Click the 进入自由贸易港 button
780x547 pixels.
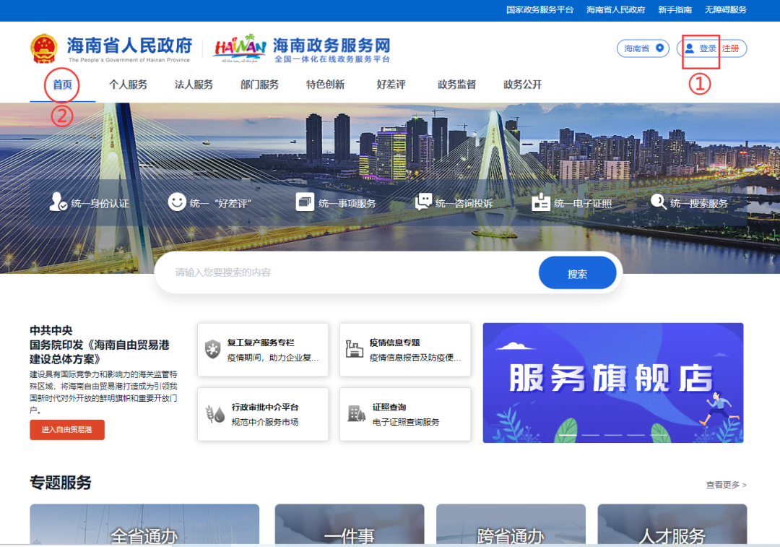[66, 429]
